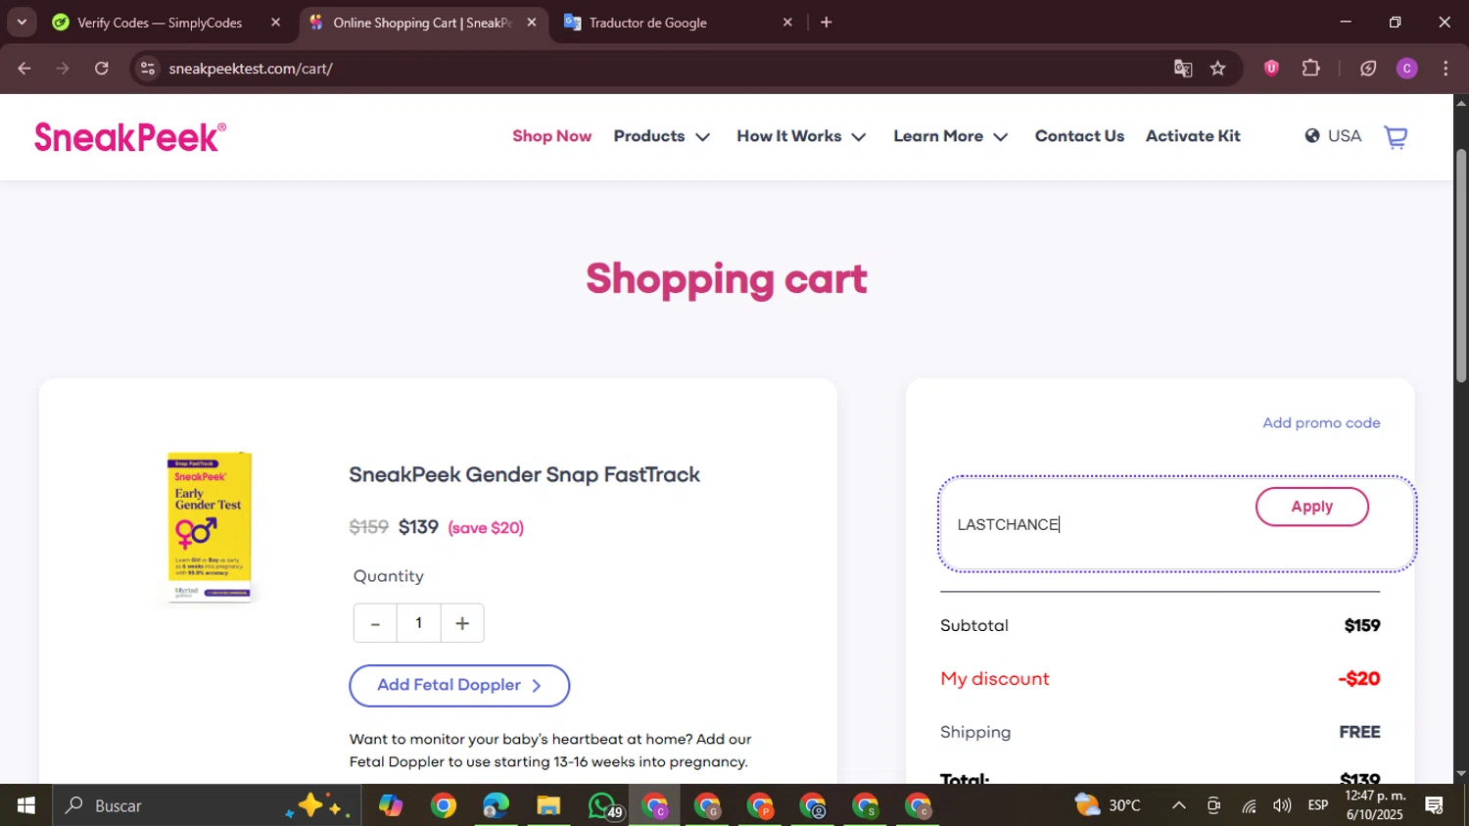Click the (save $20) text

(x=486, y=528)
